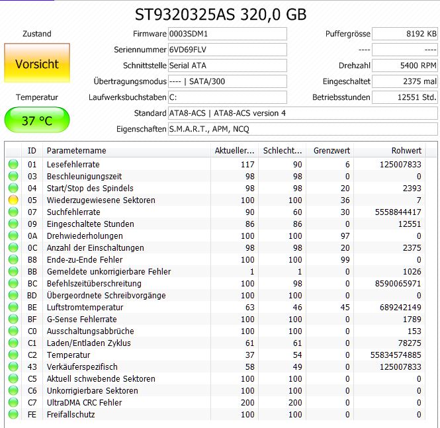This screenshot has width=440, height=428.
Task: Click raw value 8590065971 of Befehlszeitüberschreitung
Action: (398, 284)
